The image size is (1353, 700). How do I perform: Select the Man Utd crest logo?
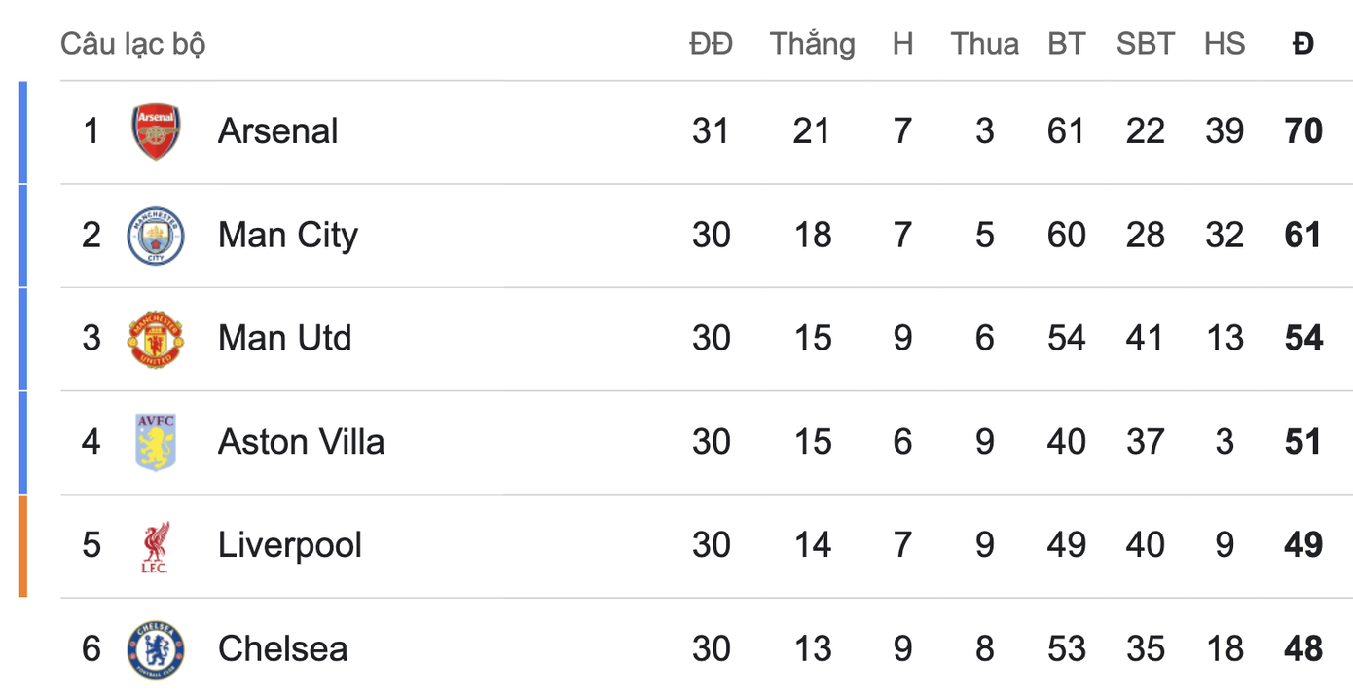(x=156, y=339)
